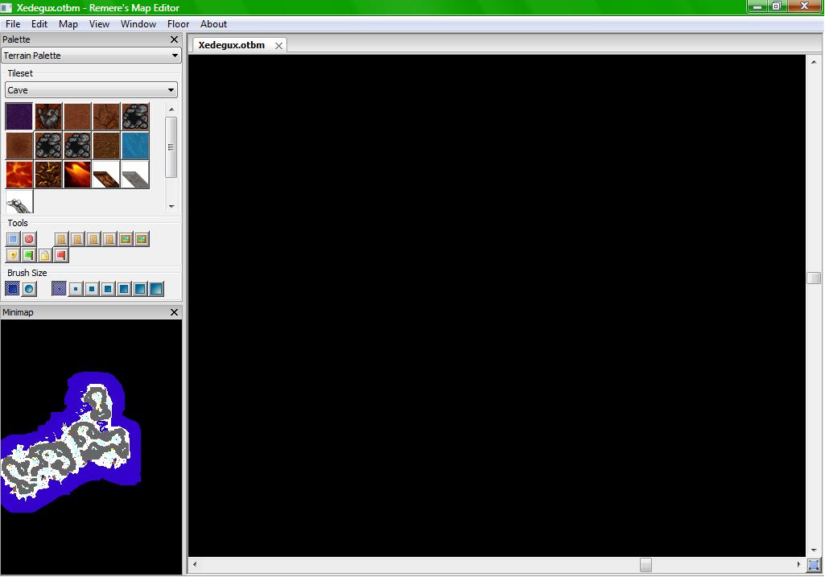Viewport: 825px width, 577px height.
Task: Click tileset list scroll-up arrow
Action: click(x=171, y=109)
